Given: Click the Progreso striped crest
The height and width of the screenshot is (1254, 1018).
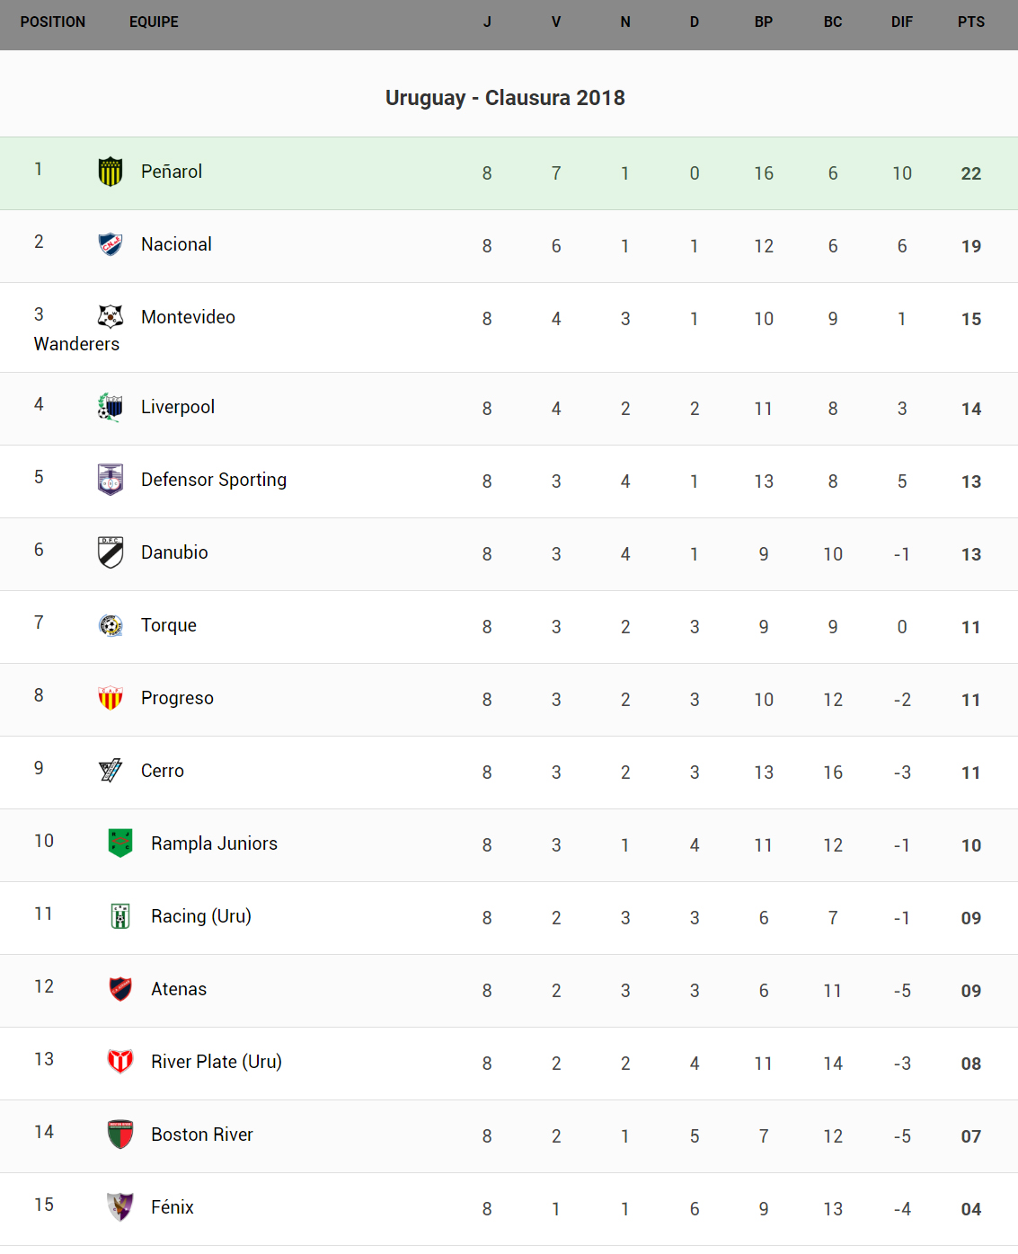Looking at the screenshot, I should (x=111, y=698).
